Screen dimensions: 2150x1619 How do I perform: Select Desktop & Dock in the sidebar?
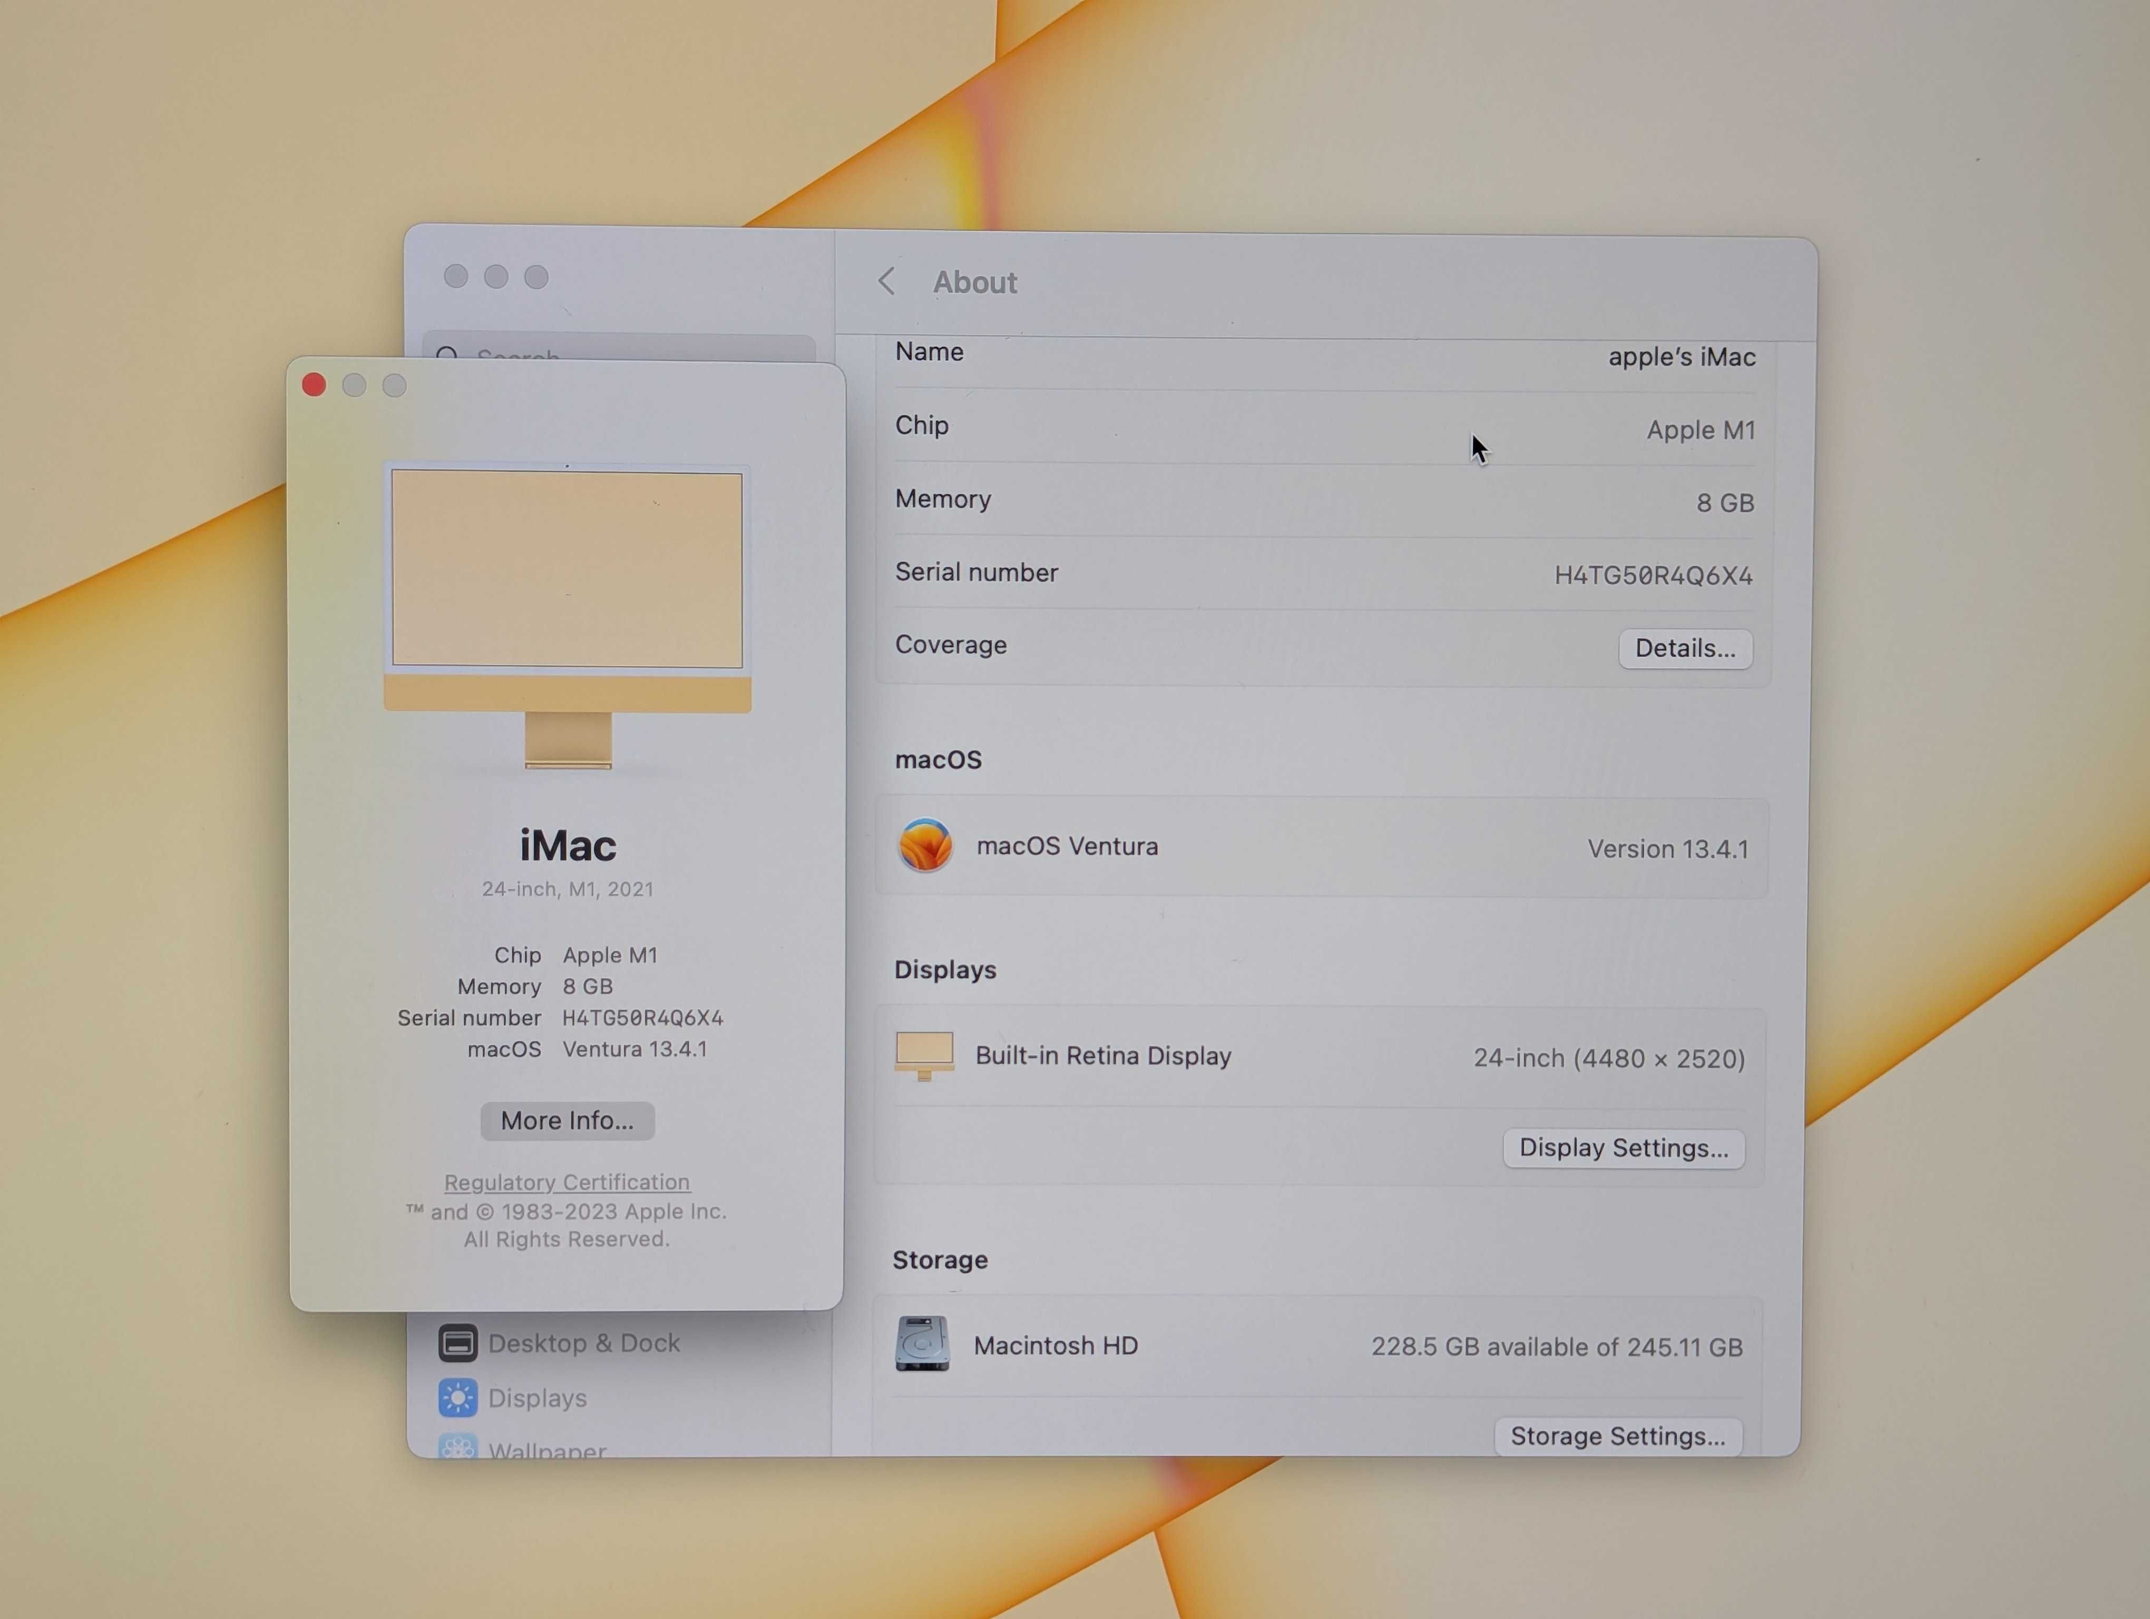tap(583, 1343)
